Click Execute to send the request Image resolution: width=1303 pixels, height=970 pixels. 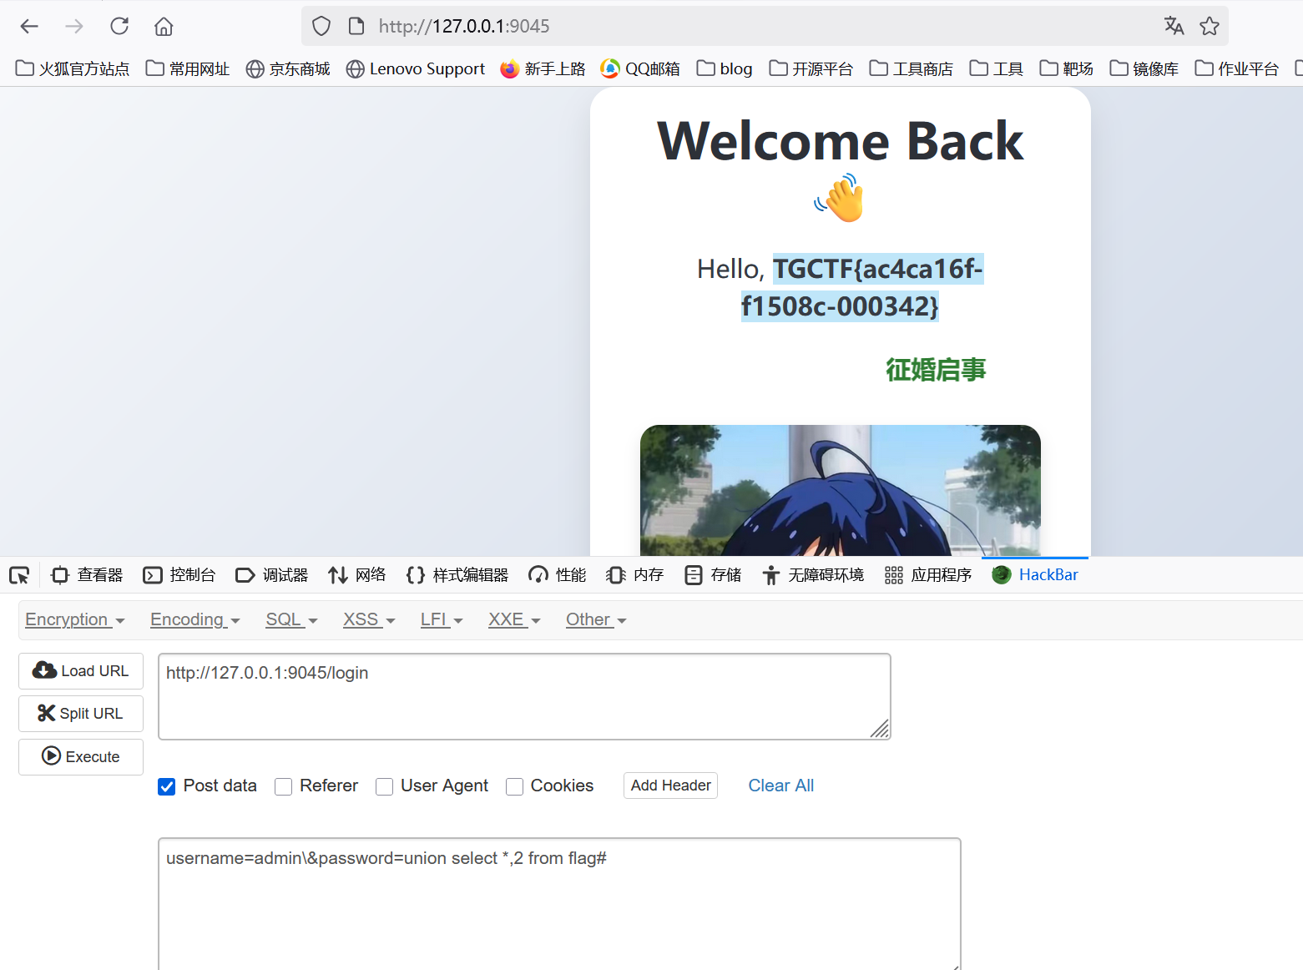click(x=81, y=757)
